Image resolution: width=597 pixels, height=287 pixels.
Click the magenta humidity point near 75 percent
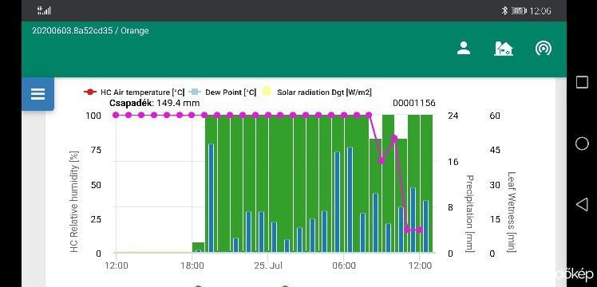tap(394, 139)
